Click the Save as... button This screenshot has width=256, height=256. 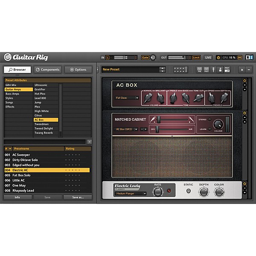(78, 198)
